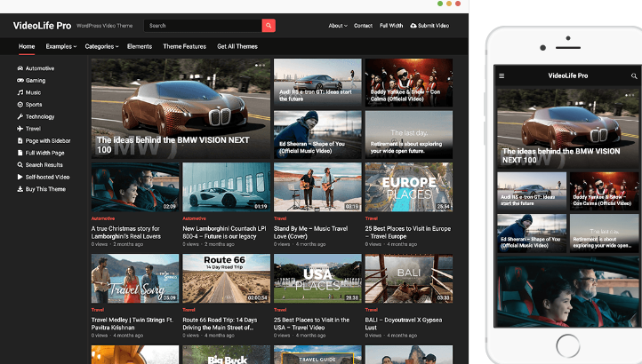Click title 'BALI – Doyoutravel X Gypsea Lust'
The height and width of the screenshot is (364, 642).
coord(404,323)
